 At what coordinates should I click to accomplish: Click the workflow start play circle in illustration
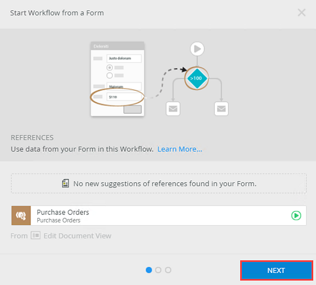click(x=197, y=49)
